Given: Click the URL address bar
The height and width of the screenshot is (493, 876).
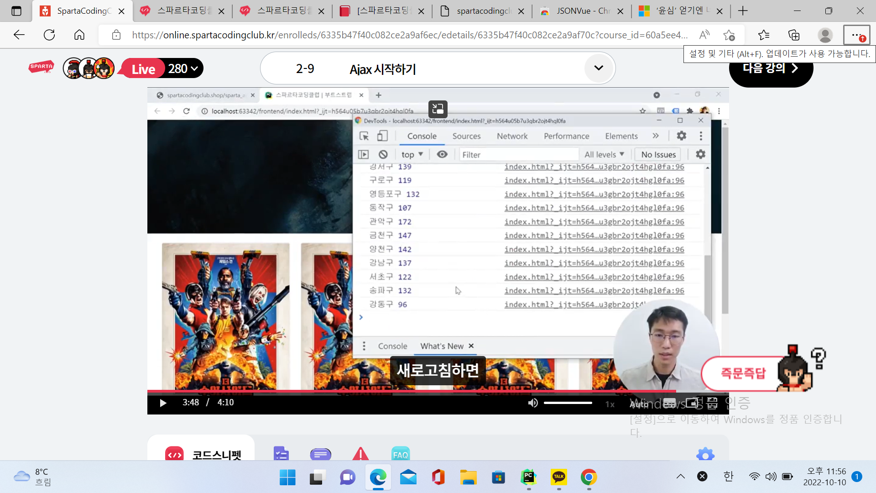Looking at the screenshot, I should 409,35.
